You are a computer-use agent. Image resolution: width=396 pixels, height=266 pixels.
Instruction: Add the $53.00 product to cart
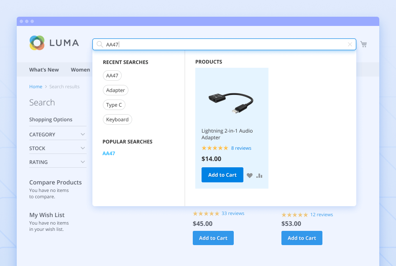(x=301, y=238)
